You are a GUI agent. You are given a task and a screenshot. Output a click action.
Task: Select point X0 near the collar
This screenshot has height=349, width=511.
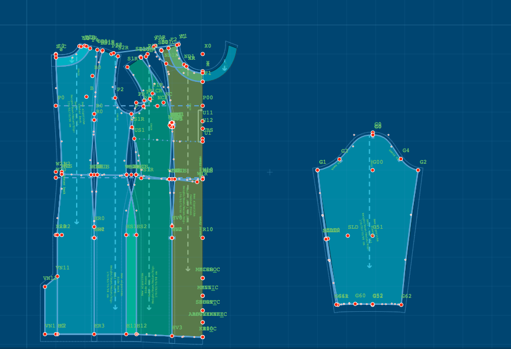(202, 54)
